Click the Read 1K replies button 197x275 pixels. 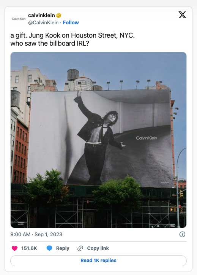point(98,261)
